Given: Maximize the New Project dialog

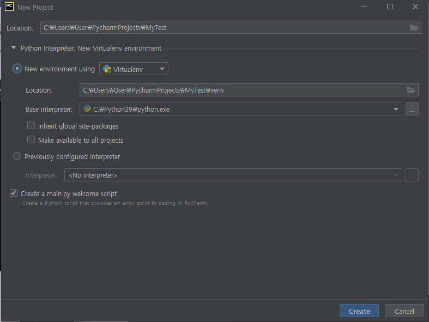Looking at the screenshot, I should [390, 7].
